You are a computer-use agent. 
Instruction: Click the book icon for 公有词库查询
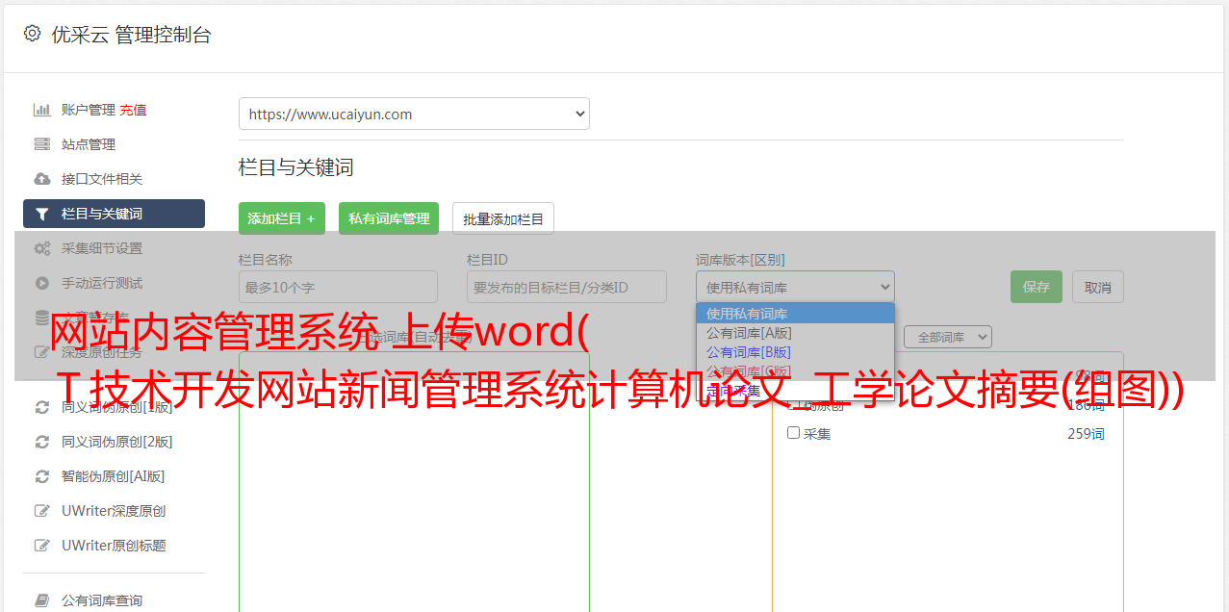point(42,600)
